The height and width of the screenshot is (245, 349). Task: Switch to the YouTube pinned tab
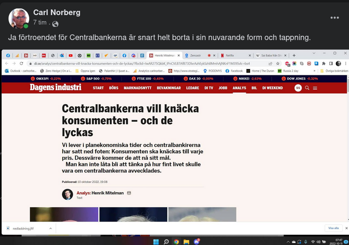71,56
